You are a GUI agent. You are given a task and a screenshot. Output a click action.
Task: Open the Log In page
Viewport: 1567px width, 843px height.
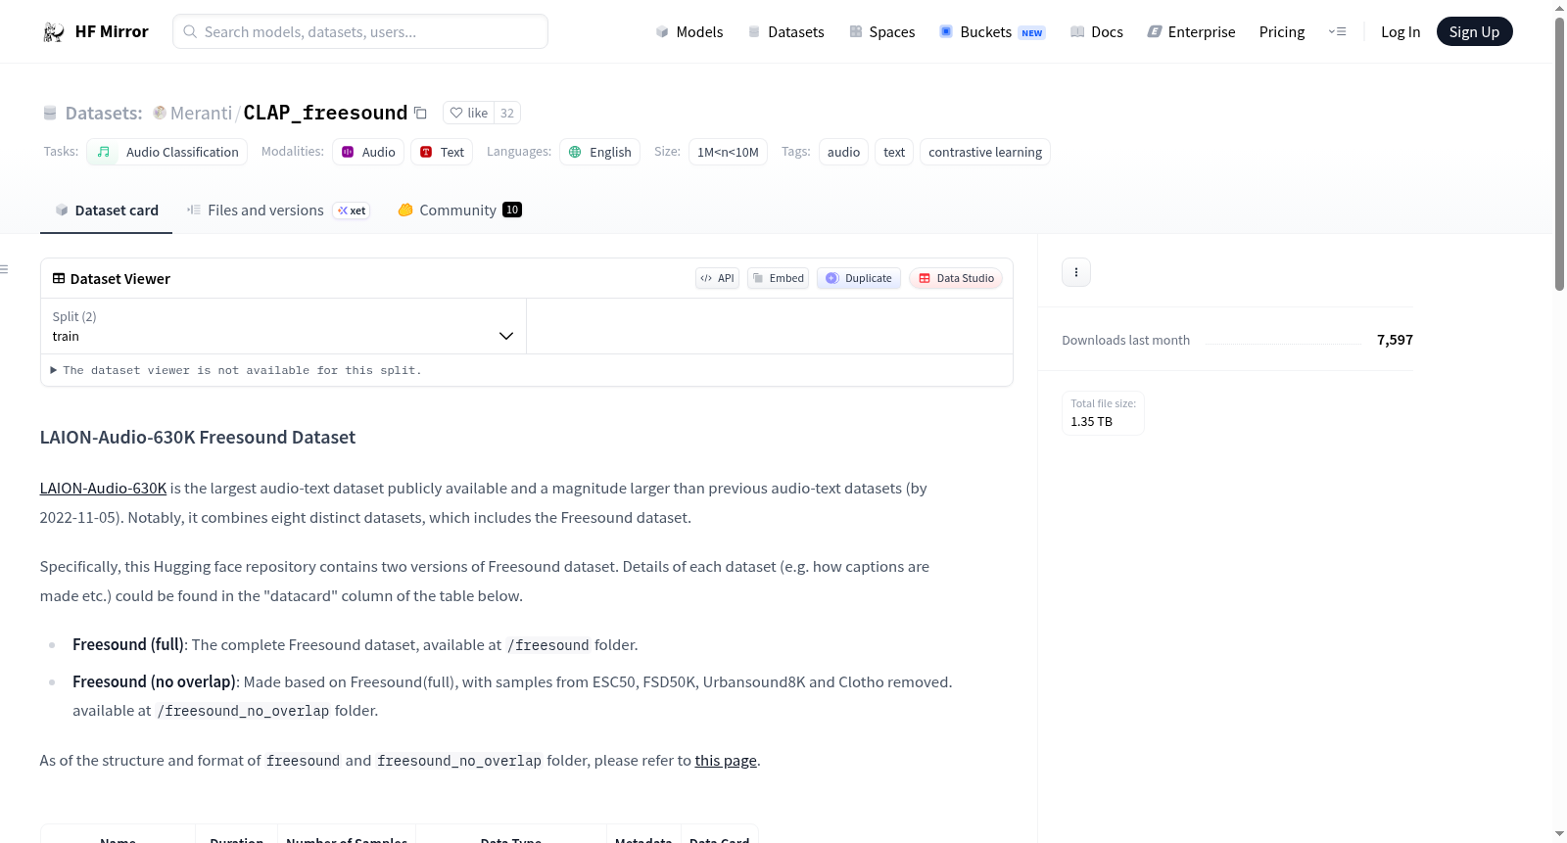pos(1401,32)
